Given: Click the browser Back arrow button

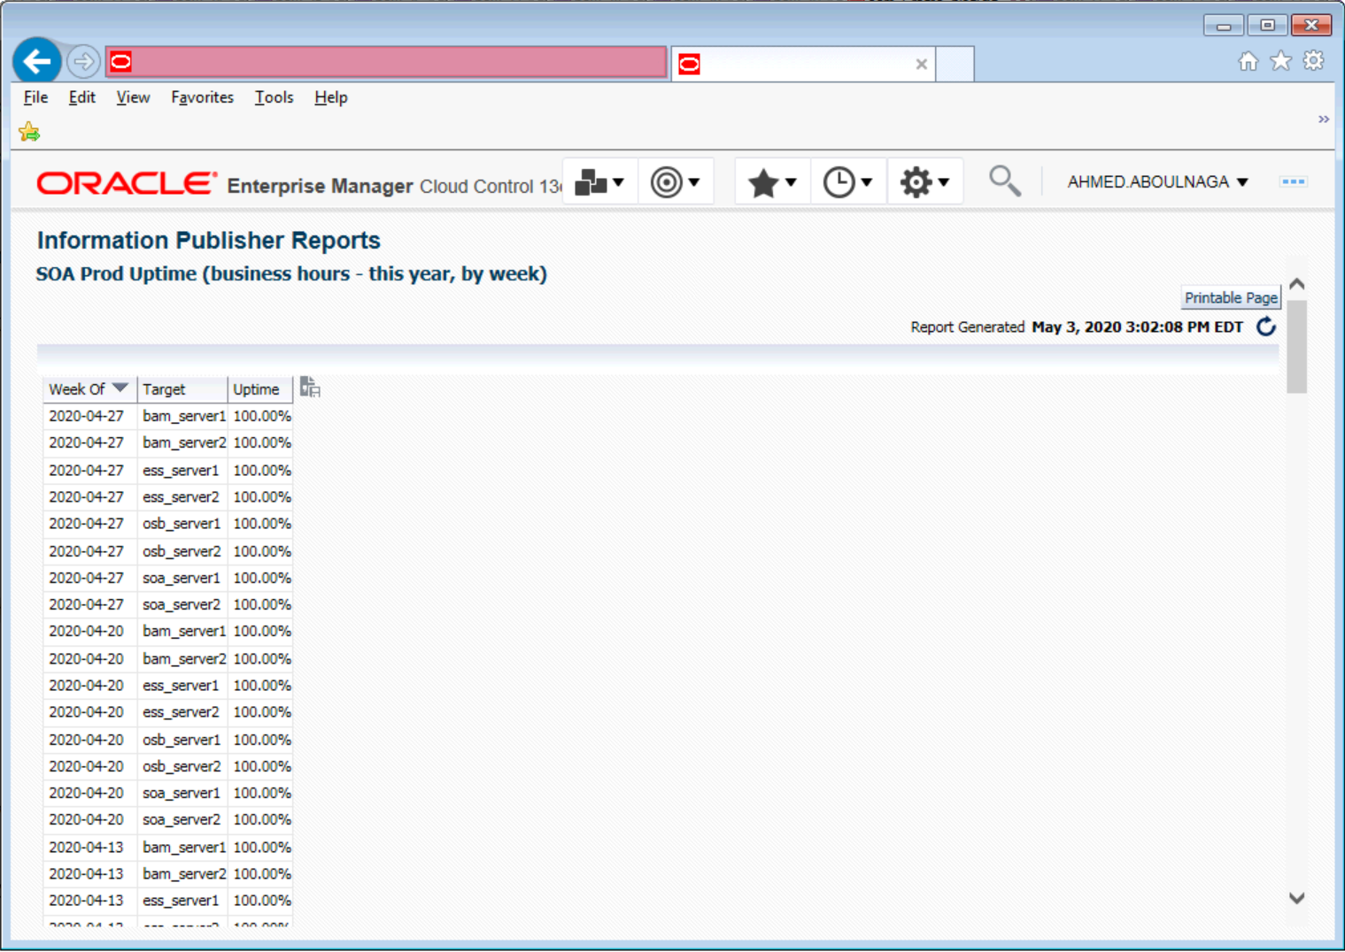Looking at the screenshot, I should (x=37, y=62).
